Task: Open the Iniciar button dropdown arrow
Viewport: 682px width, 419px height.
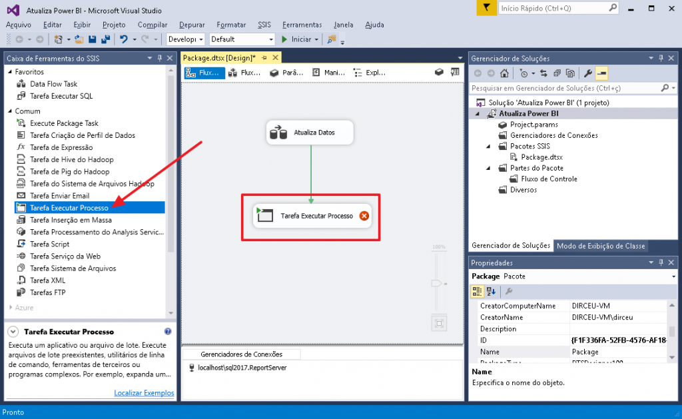Action: (316, 39)
